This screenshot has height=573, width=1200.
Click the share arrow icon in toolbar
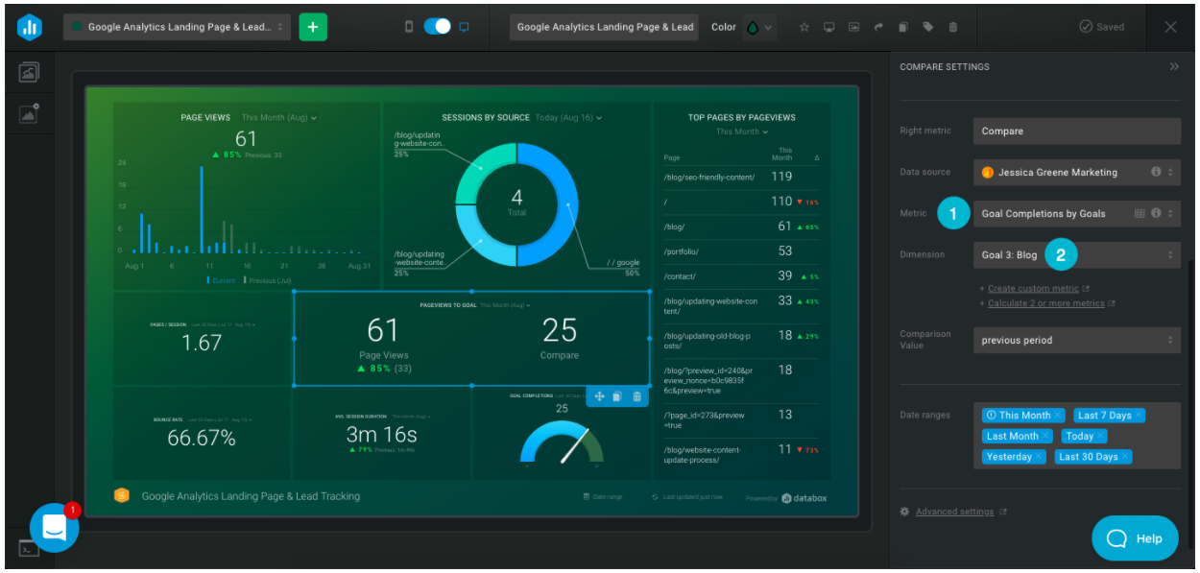point(877,27)
